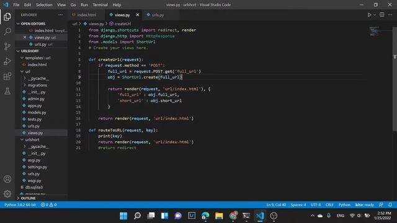Screen dimensions: 397x223
Task: Open the Terminal menu
Action: [x=100, y=5]
